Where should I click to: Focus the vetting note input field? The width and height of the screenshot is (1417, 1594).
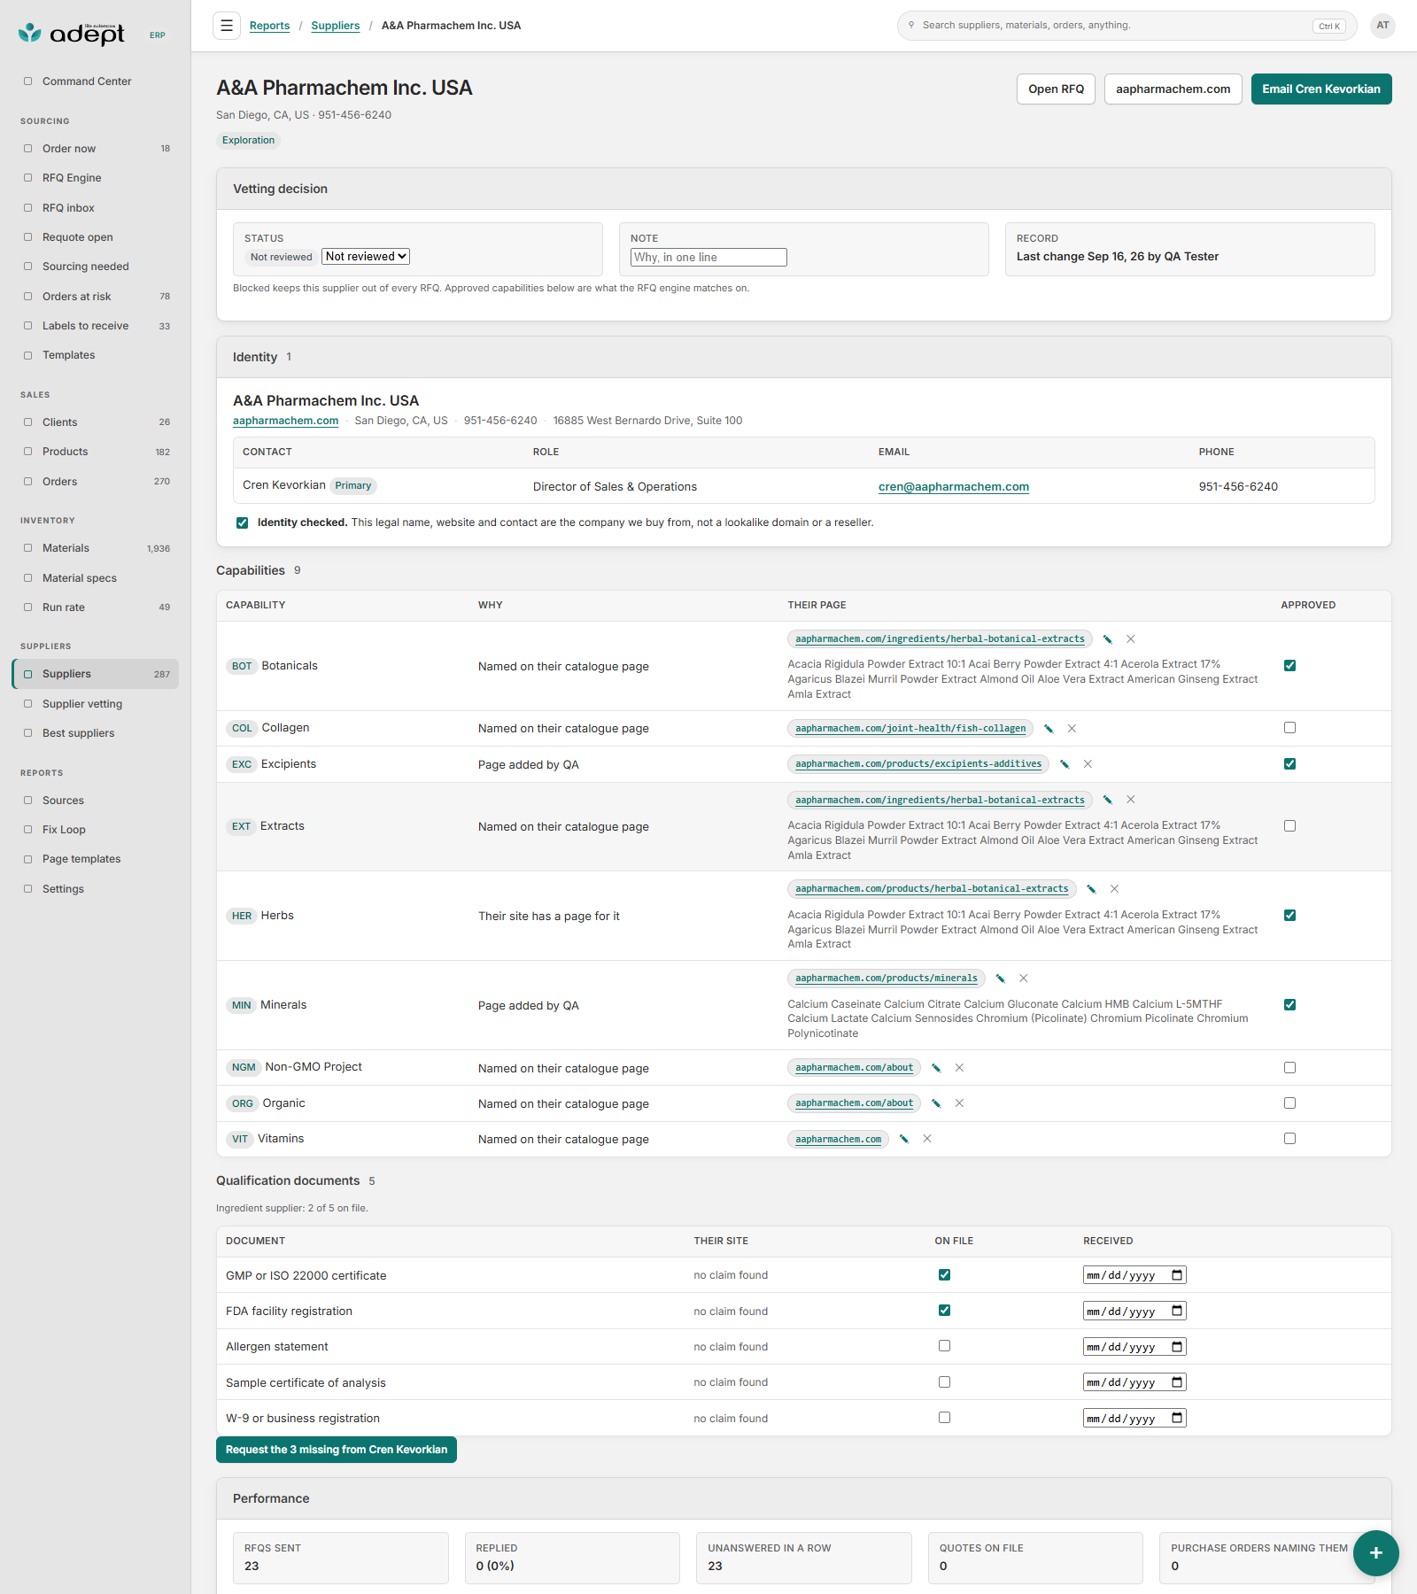[x=708, y=258]
